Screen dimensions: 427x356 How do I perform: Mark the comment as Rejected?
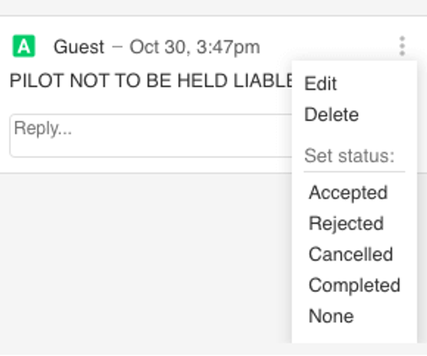pyautogui.click(x=346, y=223)
